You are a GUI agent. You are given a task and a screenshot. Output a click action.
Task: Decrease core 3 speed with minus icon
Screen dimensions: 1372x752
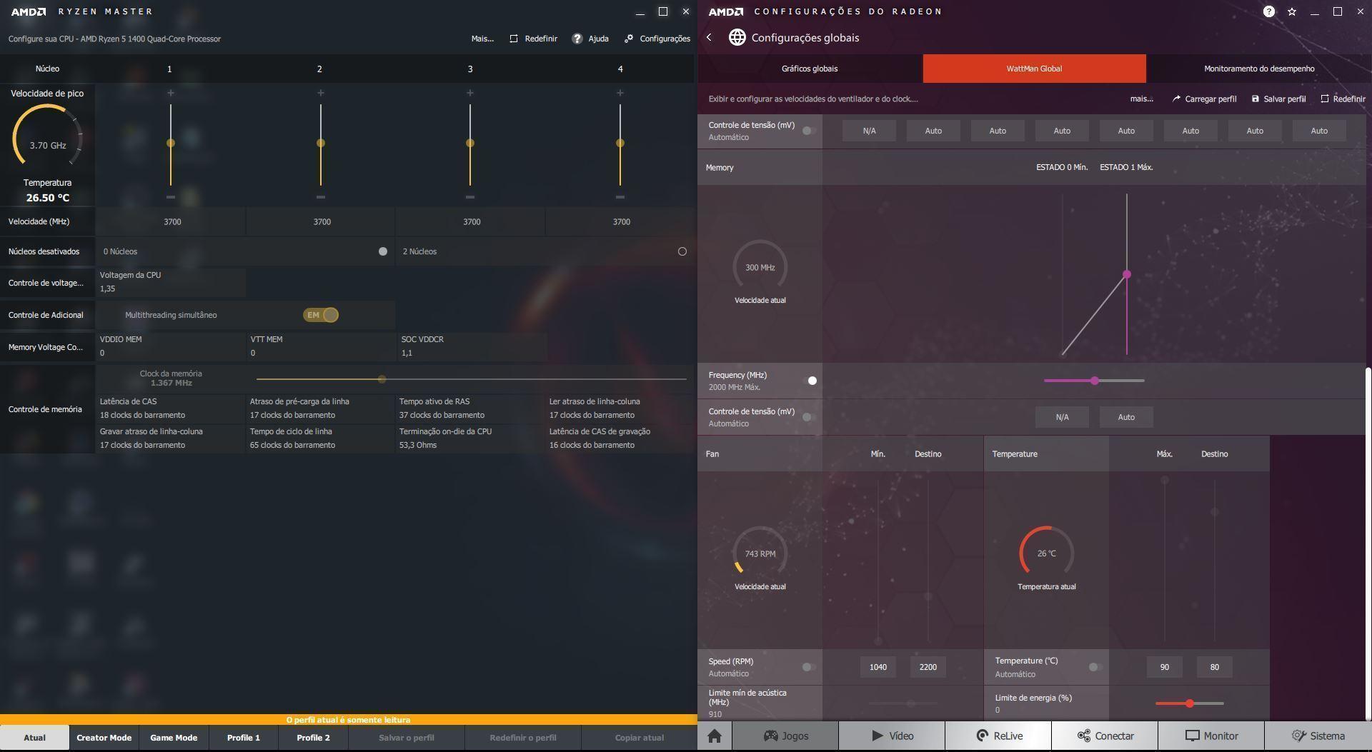click(x=470, y=196)
